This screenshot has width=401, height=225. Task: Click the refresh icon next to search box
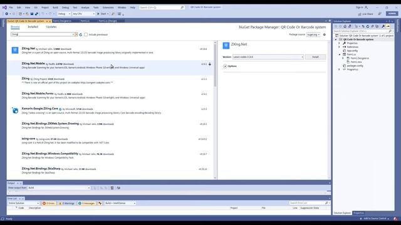[81, 34]
